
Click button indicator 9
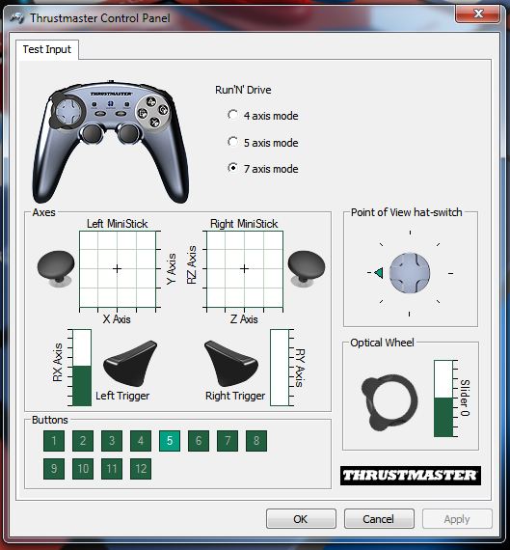(x=54, y=469)
